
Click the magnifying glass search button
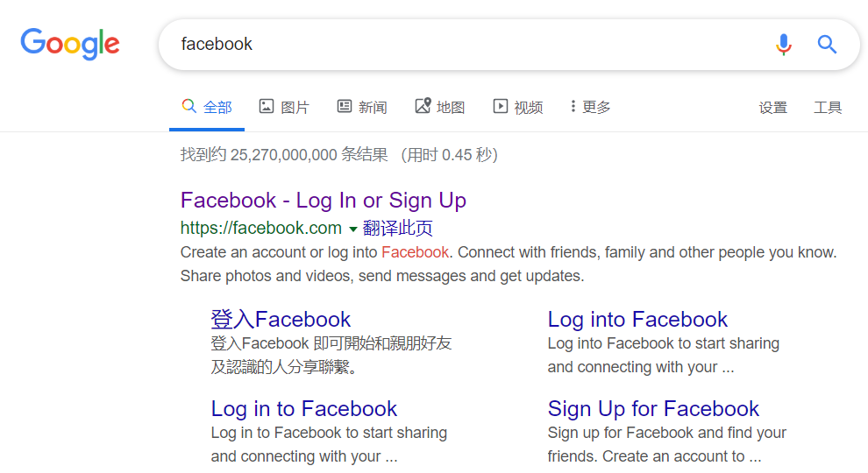tap(827, 44)
